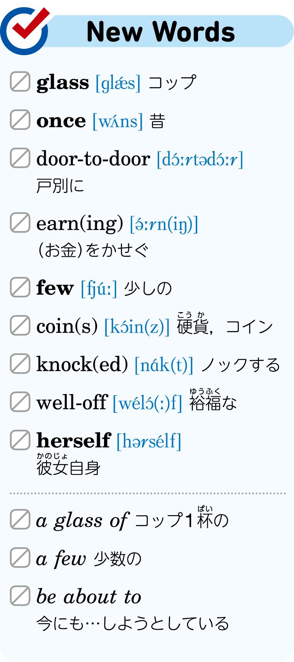Click the phrase be about to
Image resolution: width=294 pixels, height=662 pixels.
pos(89,597)
